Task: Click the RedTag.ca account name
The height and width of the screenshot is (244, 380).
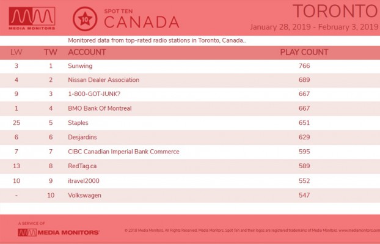Action: [82, 166]
